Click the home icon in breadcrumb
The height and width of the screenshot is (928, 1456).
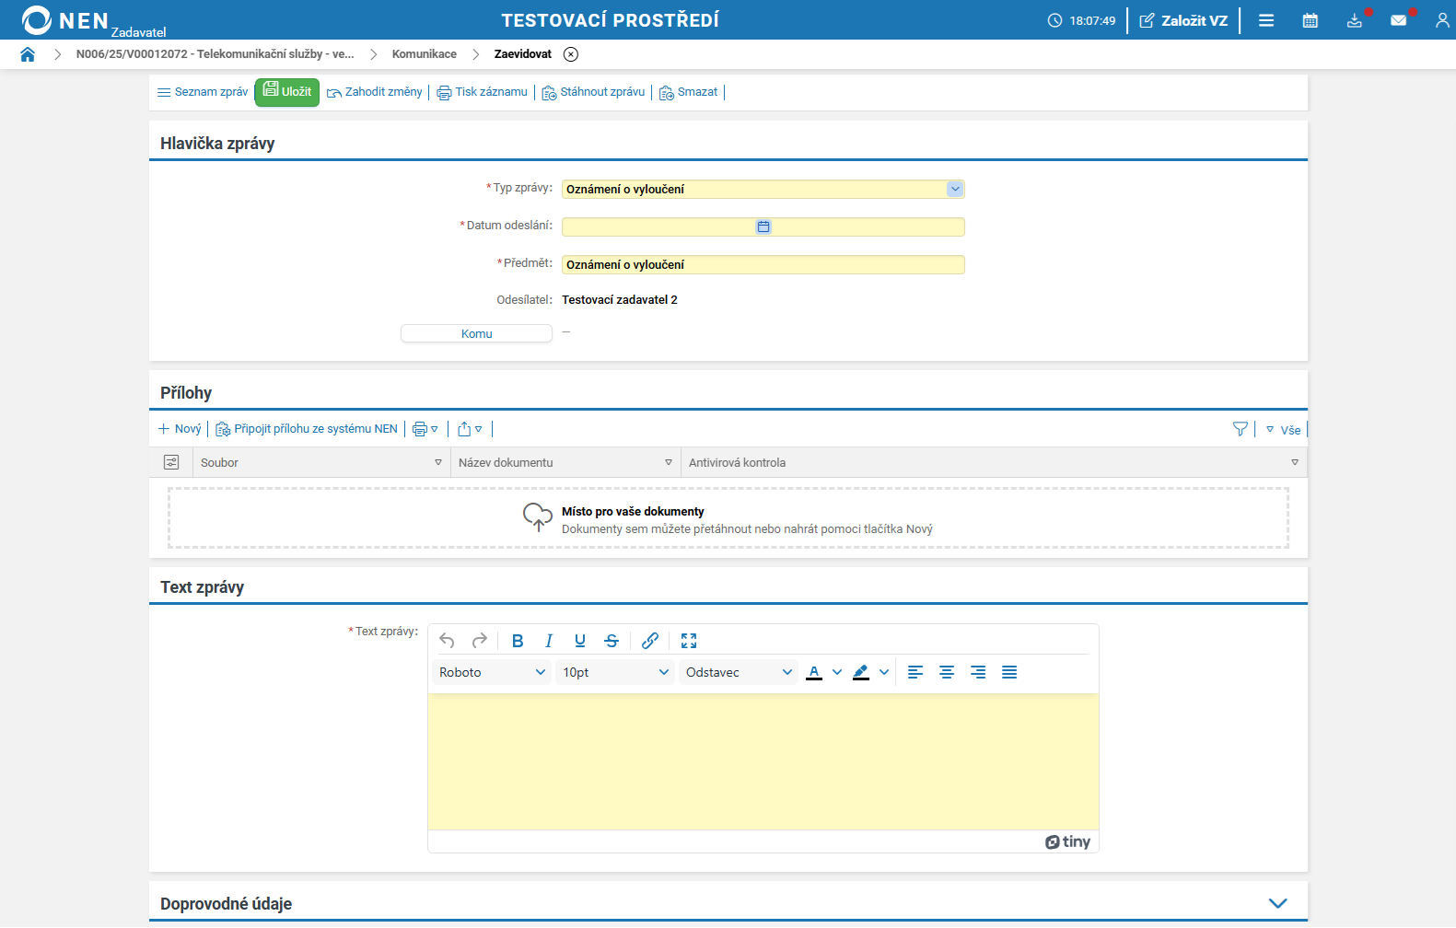[x=28, y=54]
